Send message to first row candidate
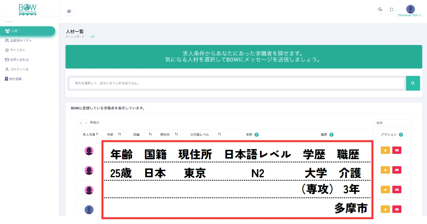The height and width of the screenshot is (224, 427). [397, 150]
